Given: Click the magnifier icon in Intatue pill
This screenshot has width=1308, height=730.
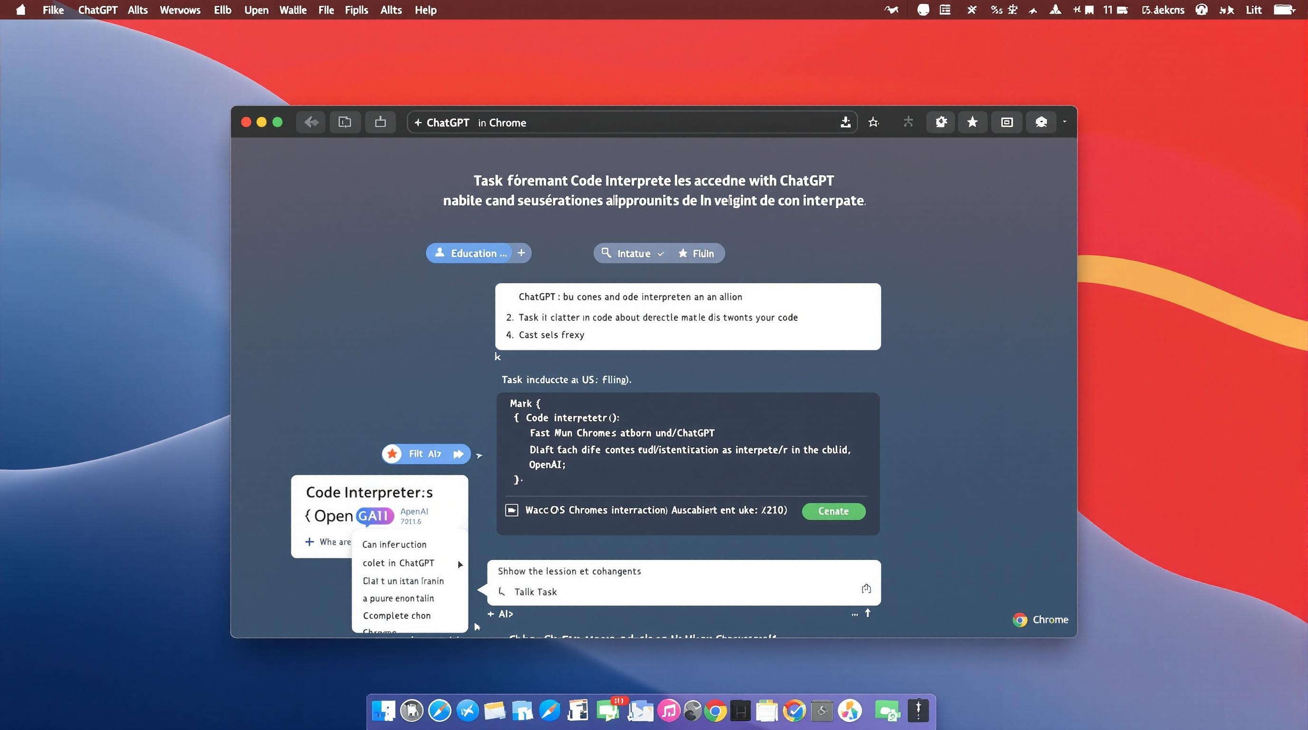Looking at the screenshot, I should (x=606, y=252).
